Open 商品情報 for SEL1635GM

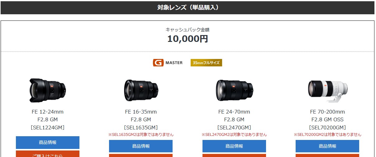tap(141, 146)
